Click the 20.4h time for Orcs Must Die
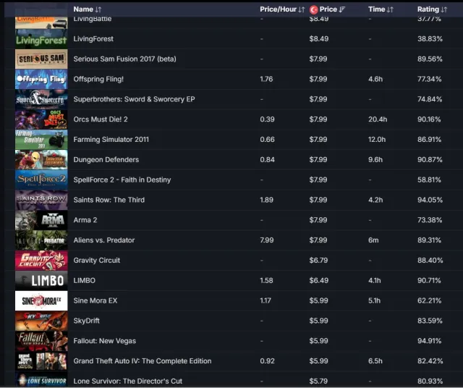This screenshot has height=388, width=463. pyautogui.click(x=378, y=119)
